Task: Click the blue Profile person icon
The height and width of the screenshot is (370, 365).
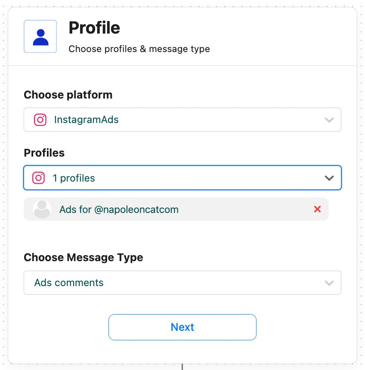Action: [40, 36]
